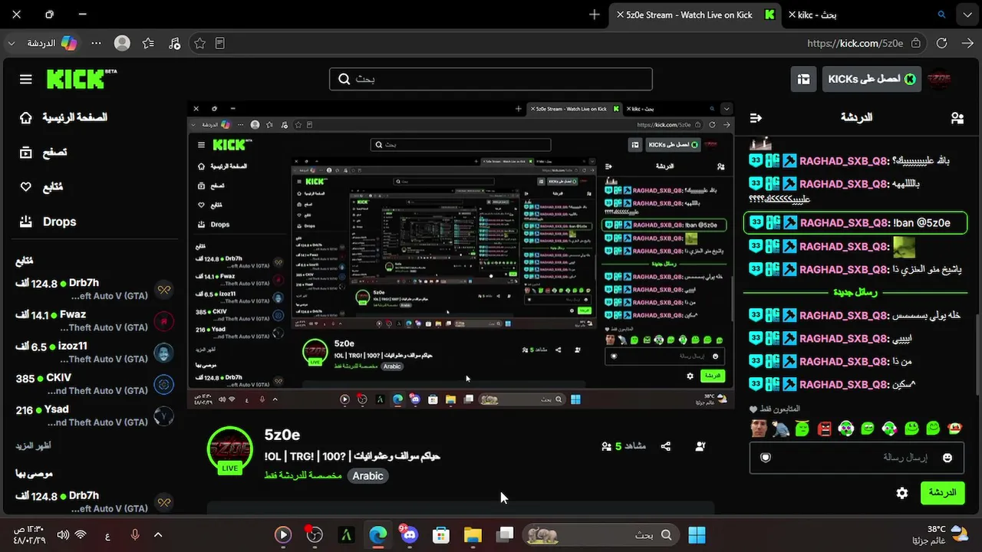Screen dimensions: 982x552
Task: Open the 5Z0E profile avatar in Kick header
Action: point(939,79)
